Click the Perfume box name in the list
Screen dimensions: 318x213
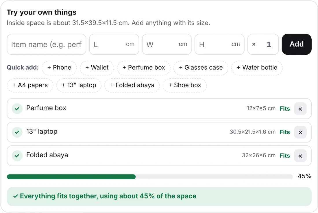[46, 108]
